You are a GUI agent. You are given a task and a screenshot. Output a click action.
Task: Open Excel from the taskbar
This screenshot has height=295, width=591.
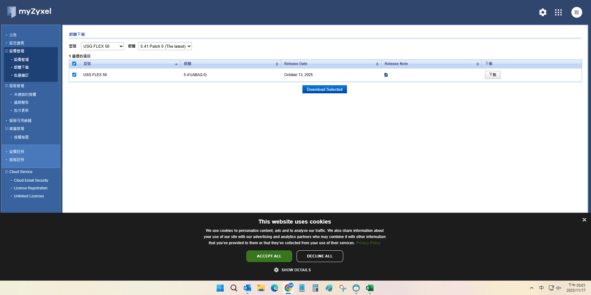click(x=370, y=288)
